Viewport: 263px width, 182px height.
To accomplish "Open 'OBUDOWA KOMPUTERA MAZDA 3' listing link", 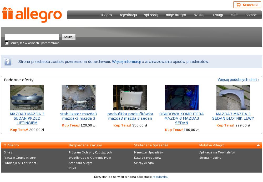I will click(x=182, y=118).
